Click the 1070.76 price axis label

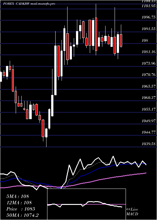pyautogui.click(x=149, y=75)
